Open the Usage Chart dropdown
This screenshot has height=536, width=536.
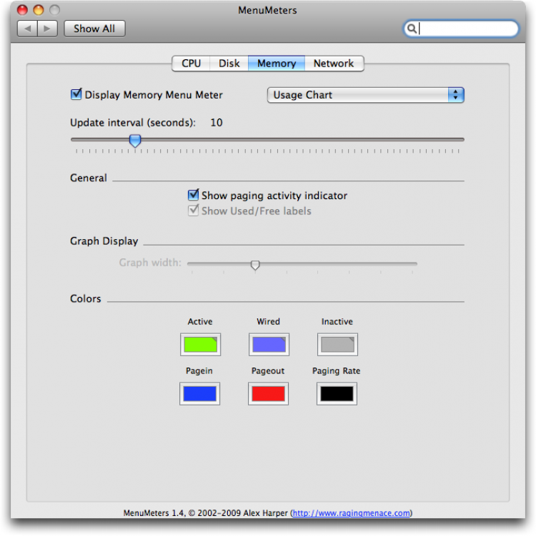point(365,95)
